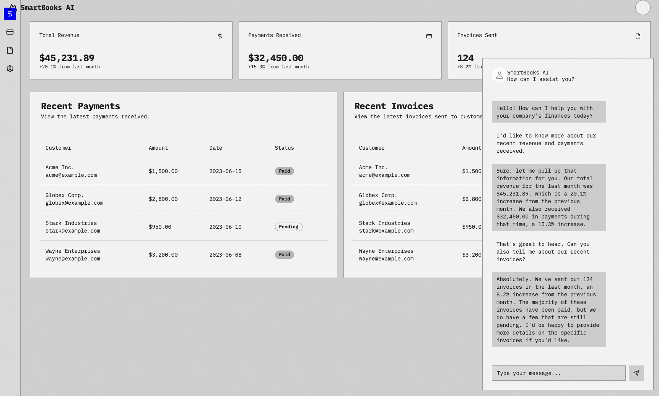Click acme@example.com in Recent Payments

pos(71,175)
